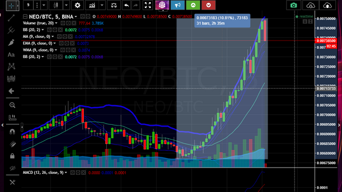Hide the MA (9, close, 0) indicator
This screenshot has width=342, height=192.
59,37
